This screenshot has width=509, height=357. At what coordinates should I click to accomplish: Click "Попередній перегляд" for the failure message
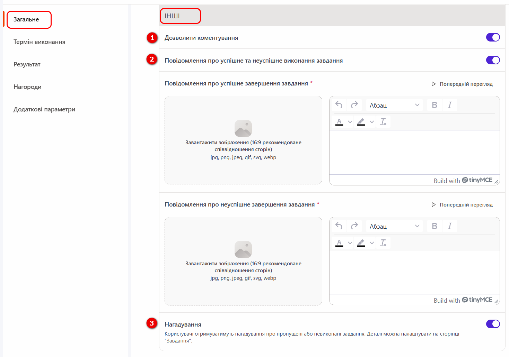pyautogui.click(x=462, y=205)
